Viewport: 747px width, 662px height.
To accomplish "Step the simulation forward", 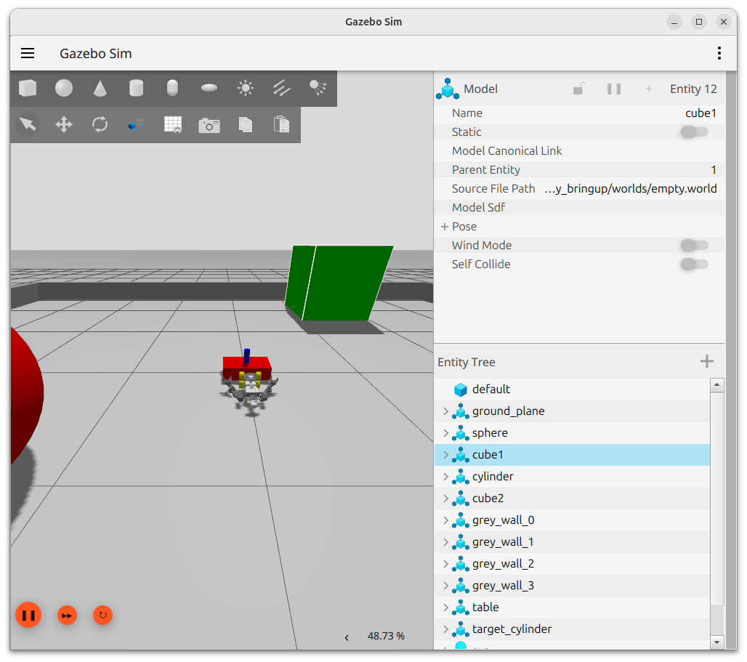I will tap(67, 615).
